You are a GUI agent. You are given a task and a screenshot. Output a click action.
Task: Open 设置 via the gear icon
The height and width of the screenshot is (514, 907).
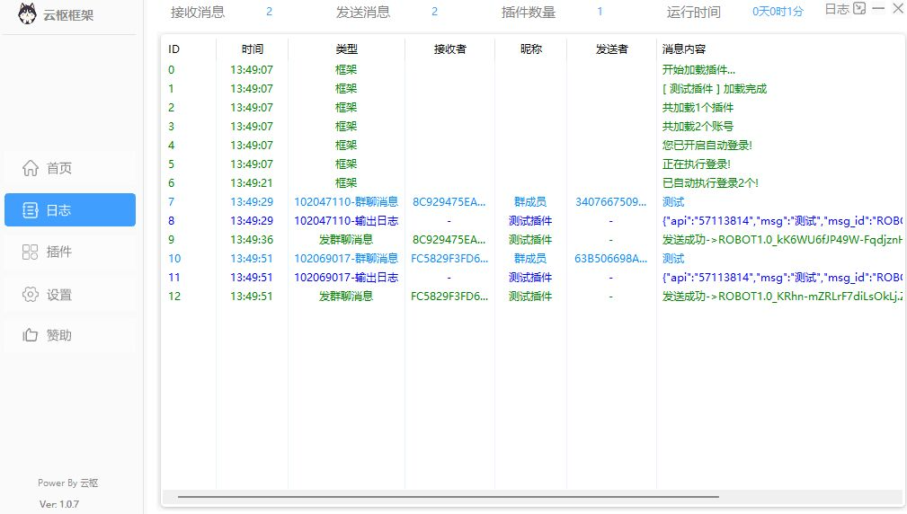[31, 295]
